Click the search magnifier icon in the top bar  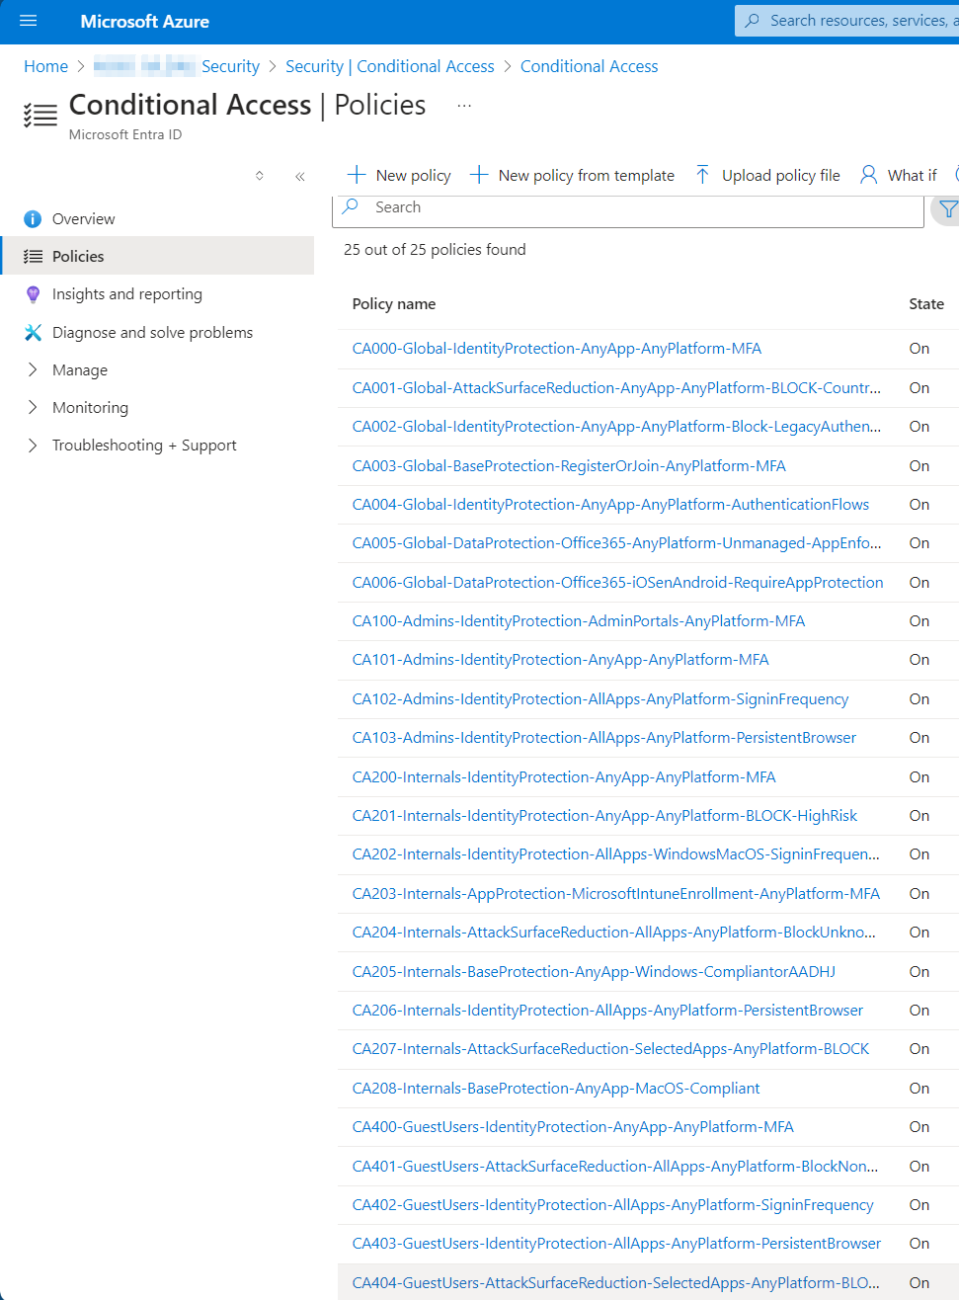click(x=753, y=21)
